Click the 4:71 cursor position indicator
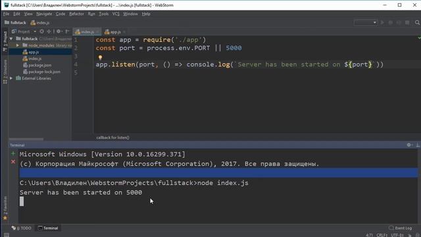This screenshot has height=237, width=421. (x=370, y=235)
